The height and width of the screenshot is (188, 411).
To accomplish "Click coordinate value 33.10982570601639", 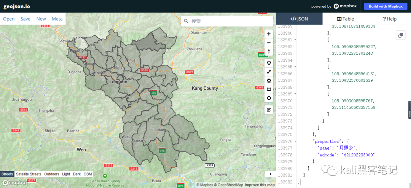I will [x=352, y=81].
